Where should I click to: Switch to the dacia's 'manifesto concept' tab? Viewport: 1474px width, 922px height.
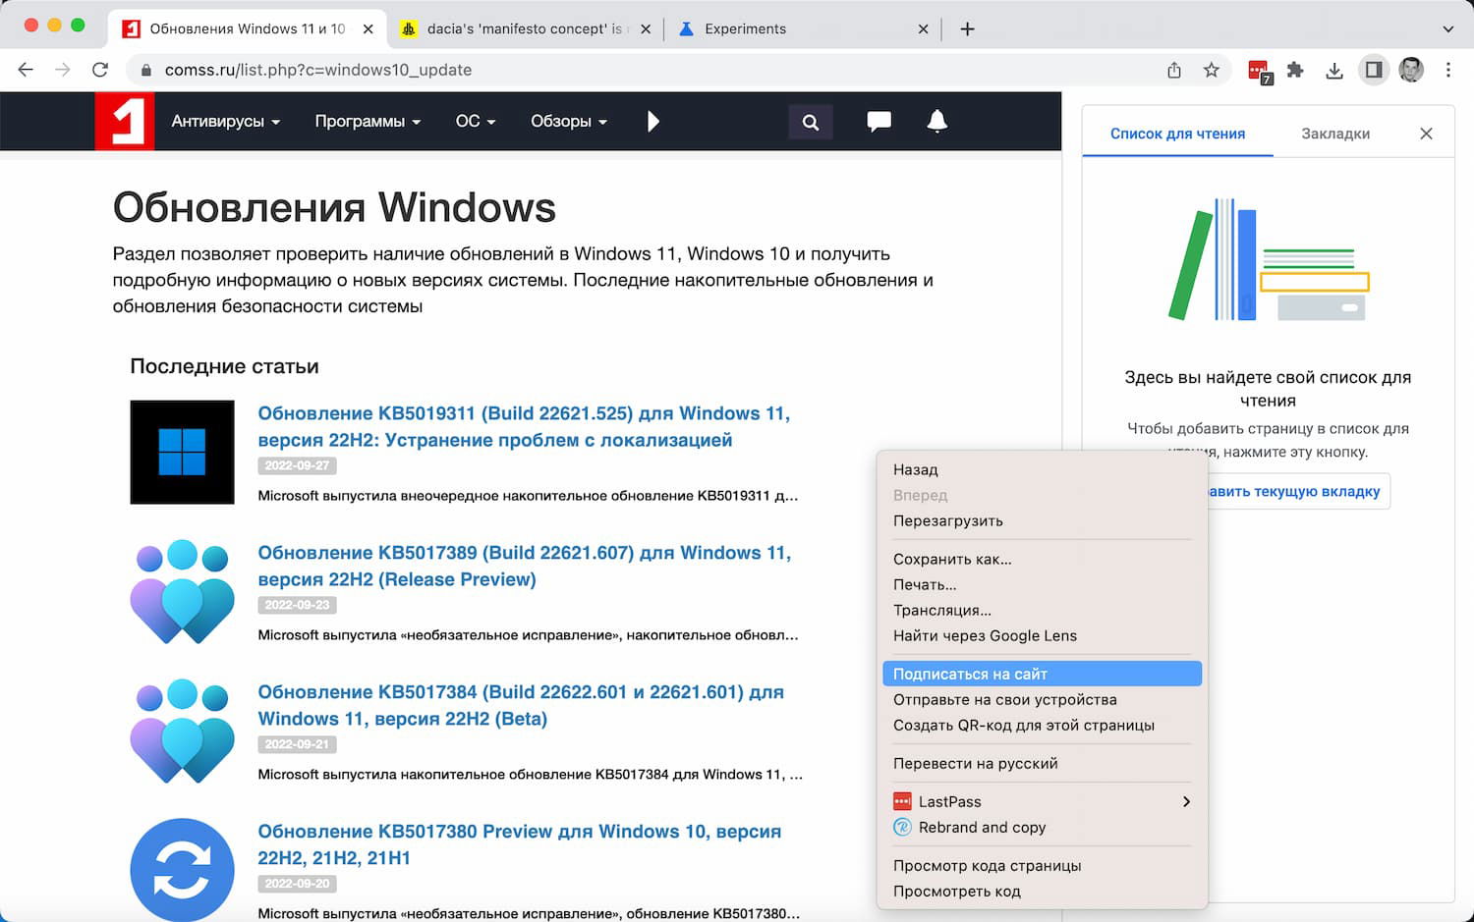pyautogui.click(x=527, y=29)
